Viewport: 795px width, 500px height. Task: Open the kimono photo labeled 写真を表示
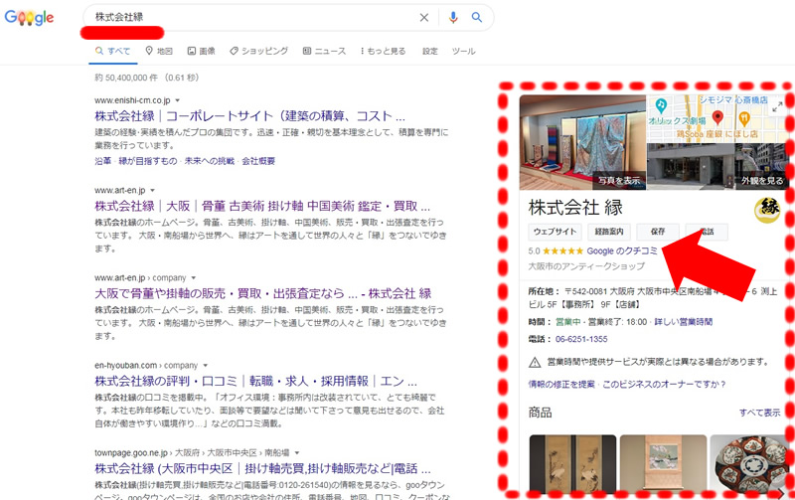582,142
